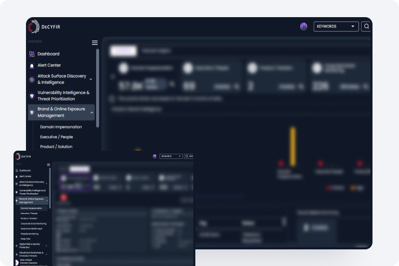Click the Brand & Online Exposure shield icon
The width and height of the screenshot is (399, 266).
point(32,112)
